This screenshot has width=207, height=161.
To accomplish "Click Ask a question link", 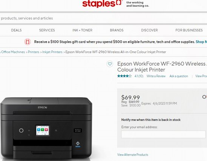I will 179,76.
